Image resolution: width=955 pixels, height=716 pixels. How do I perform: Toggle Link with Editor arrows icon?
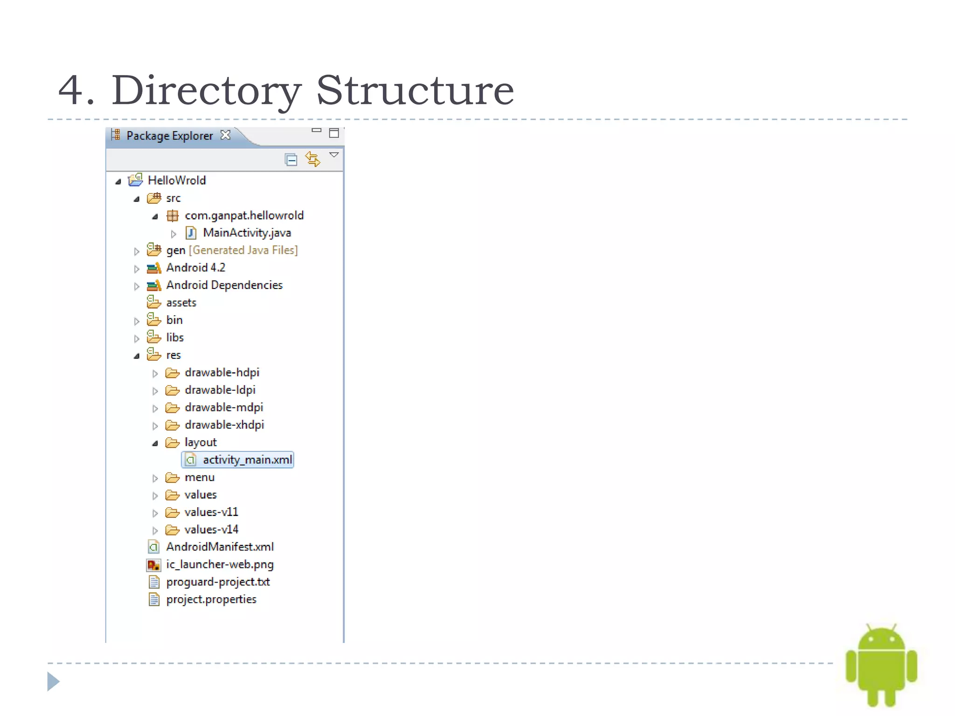coord(313,159)
